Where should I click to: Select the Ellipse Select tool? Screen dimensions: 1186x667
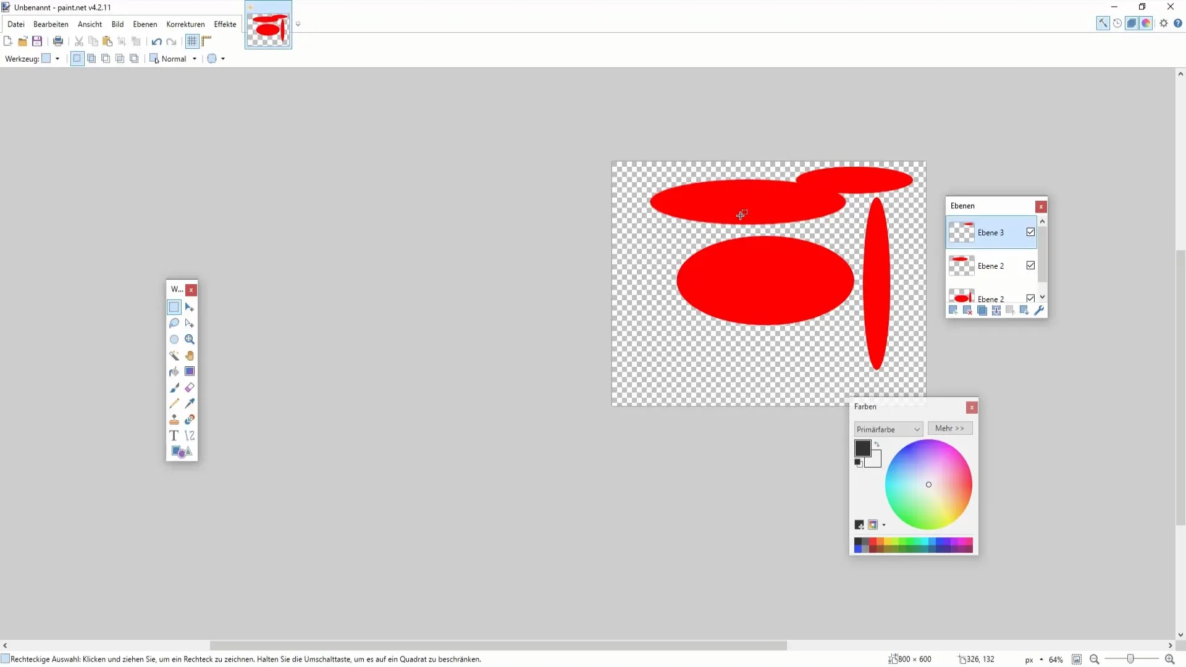174,339
